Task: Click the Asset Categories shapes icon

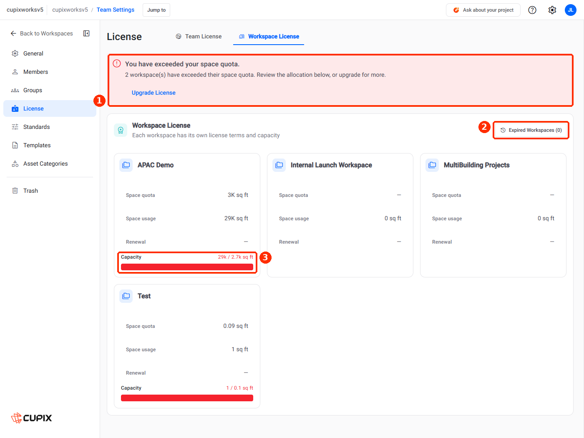Action: [15, 164]
